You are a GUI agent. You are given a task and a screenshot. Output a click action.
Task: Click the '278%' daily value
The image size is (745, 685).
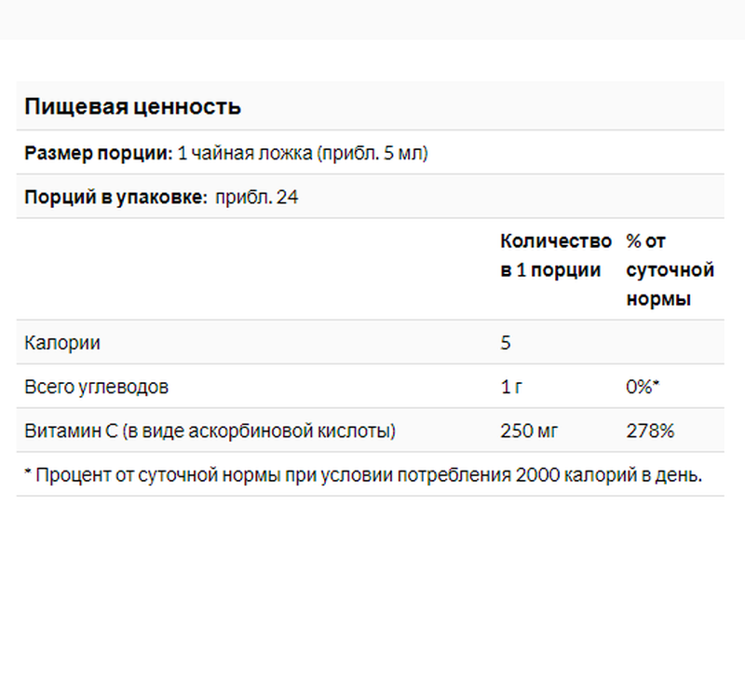650,431
